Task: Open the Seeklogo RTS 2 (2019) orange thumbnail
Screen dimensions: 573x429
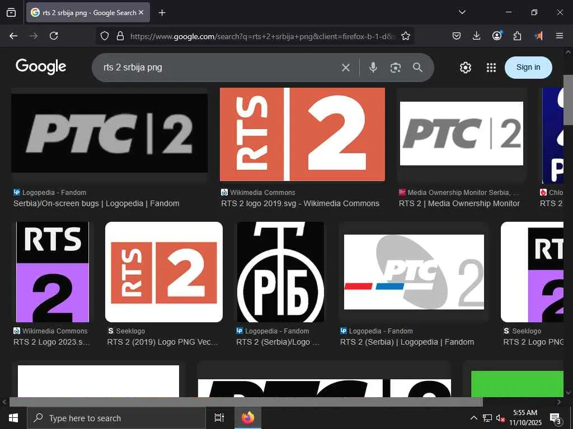Action: 164,272
